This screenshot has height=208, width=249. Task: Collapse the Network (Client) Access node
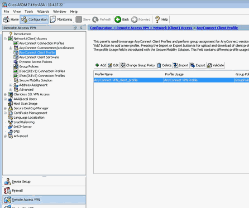5,38
